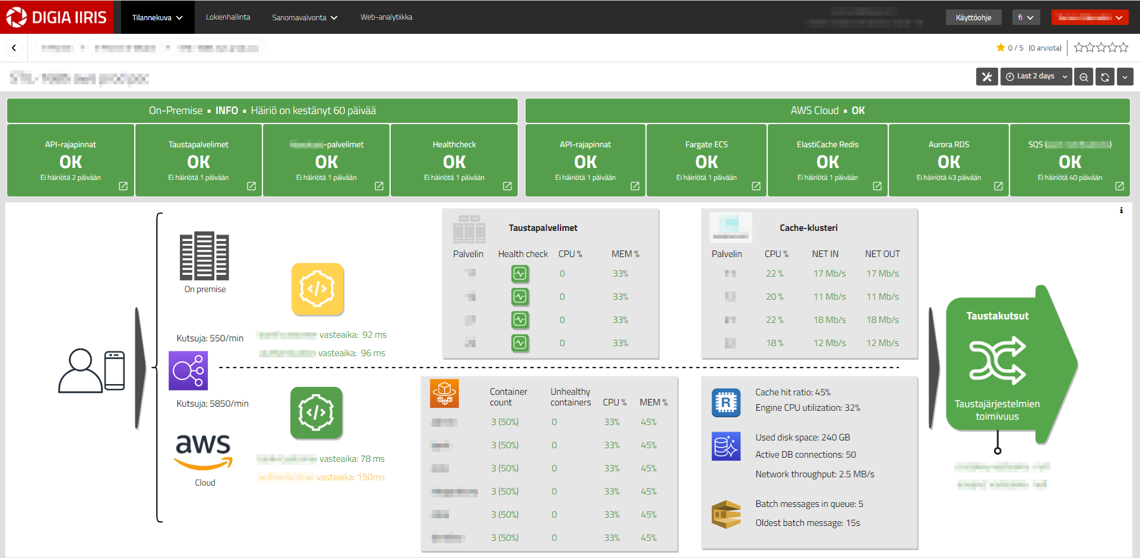The image size is (1140, 558).
Task: Click 'Engine CPU utilization: 32%' text
Action: click(x=807, y=408)
